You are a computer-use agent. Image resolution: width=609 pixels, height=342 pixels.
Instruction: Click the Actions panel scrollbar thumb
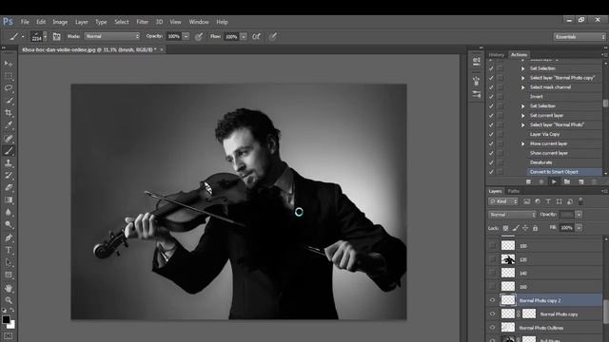pos(605,104)
